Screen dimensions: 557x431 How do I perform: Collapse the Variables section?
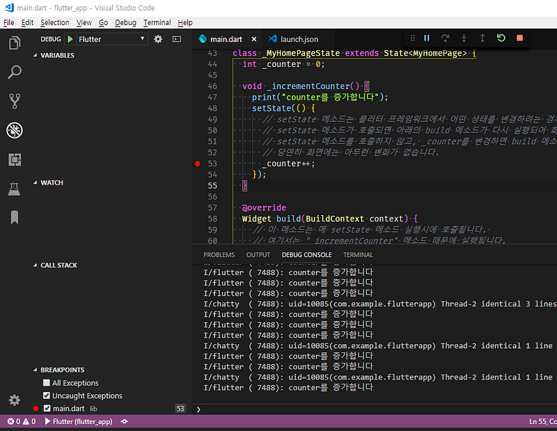click(57, 56)
